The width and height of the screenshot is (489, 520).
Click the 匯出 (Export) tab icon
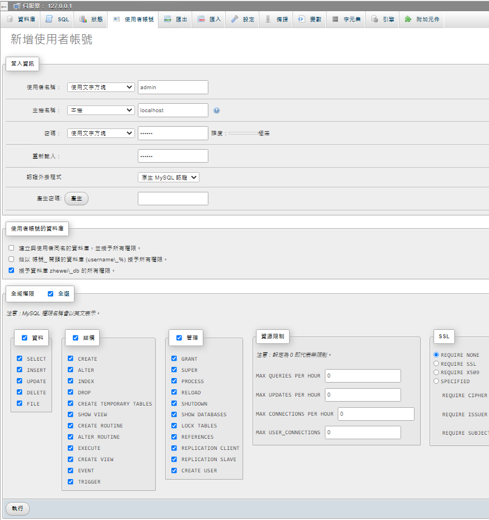[167, 19]
